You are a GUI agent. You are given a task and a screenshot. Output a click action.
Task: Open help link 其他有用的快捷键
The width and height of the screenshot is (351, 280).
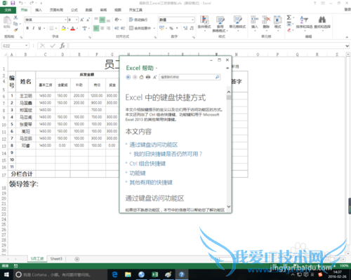click(151, 183)
